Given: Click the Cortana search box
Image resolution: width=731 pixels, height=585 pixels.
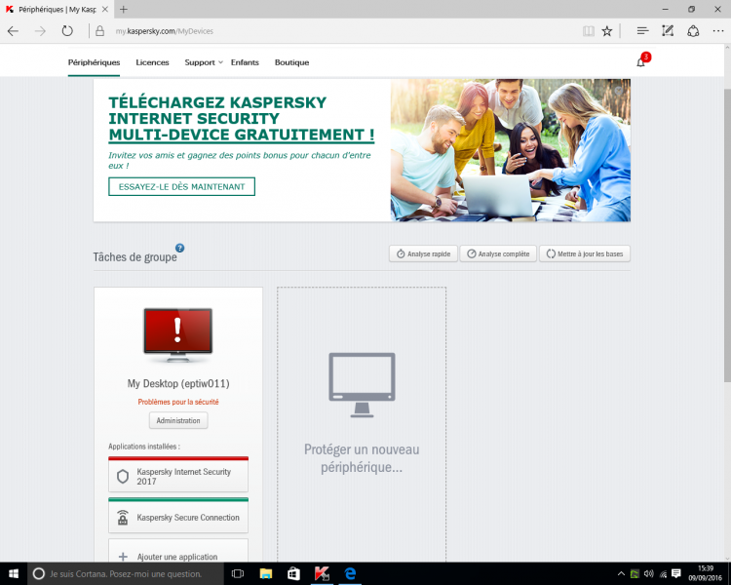Looking at the screenshot, I should (x=126, y=574).
